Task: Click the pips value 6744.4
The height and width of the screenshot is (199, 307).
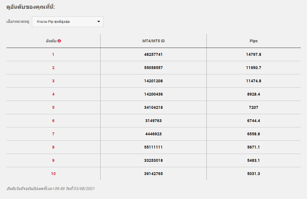Action: pyautogui.click(x=254, y=121)
